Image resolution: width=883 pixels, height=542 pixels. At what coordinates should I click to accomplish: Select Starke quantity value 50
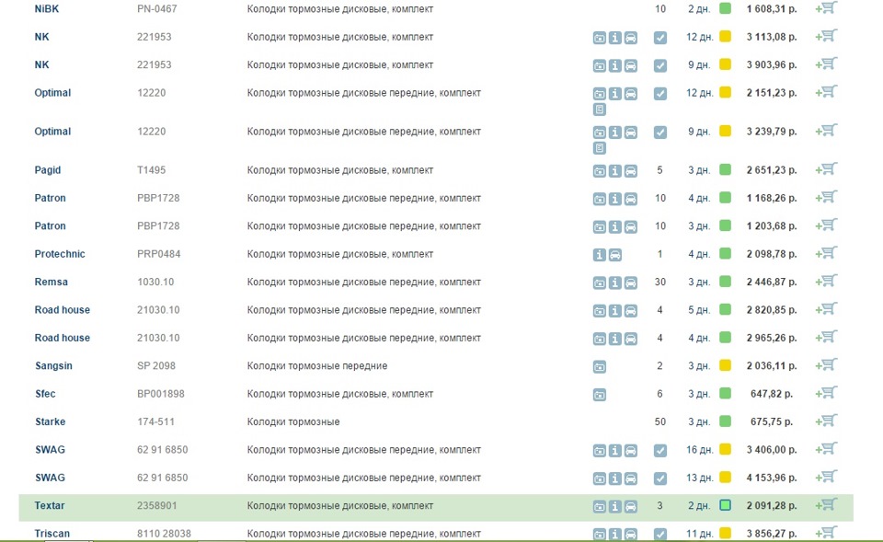[x=660, y=421]
